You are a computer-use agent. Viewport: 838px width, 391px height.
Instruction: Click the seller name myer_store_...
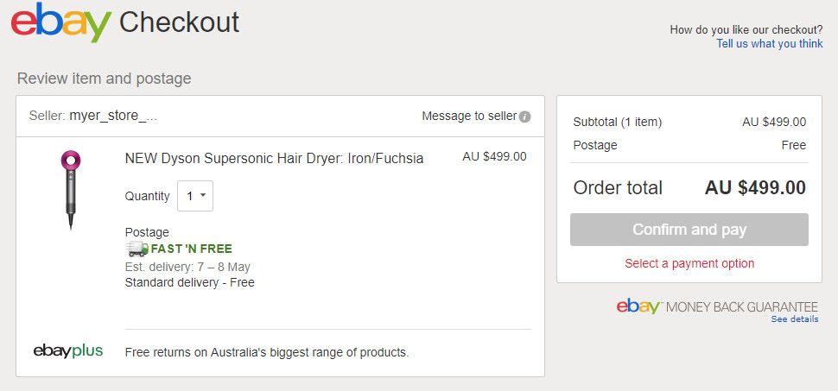[x=113, y=116]
